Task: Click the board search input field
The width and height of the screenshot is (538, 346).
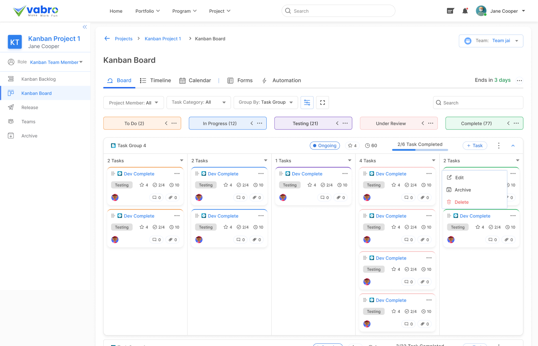Action: coord(478,103)
